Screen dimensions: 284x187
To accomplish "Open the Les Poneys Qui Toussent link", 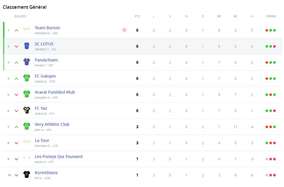I will click(59, 157).
